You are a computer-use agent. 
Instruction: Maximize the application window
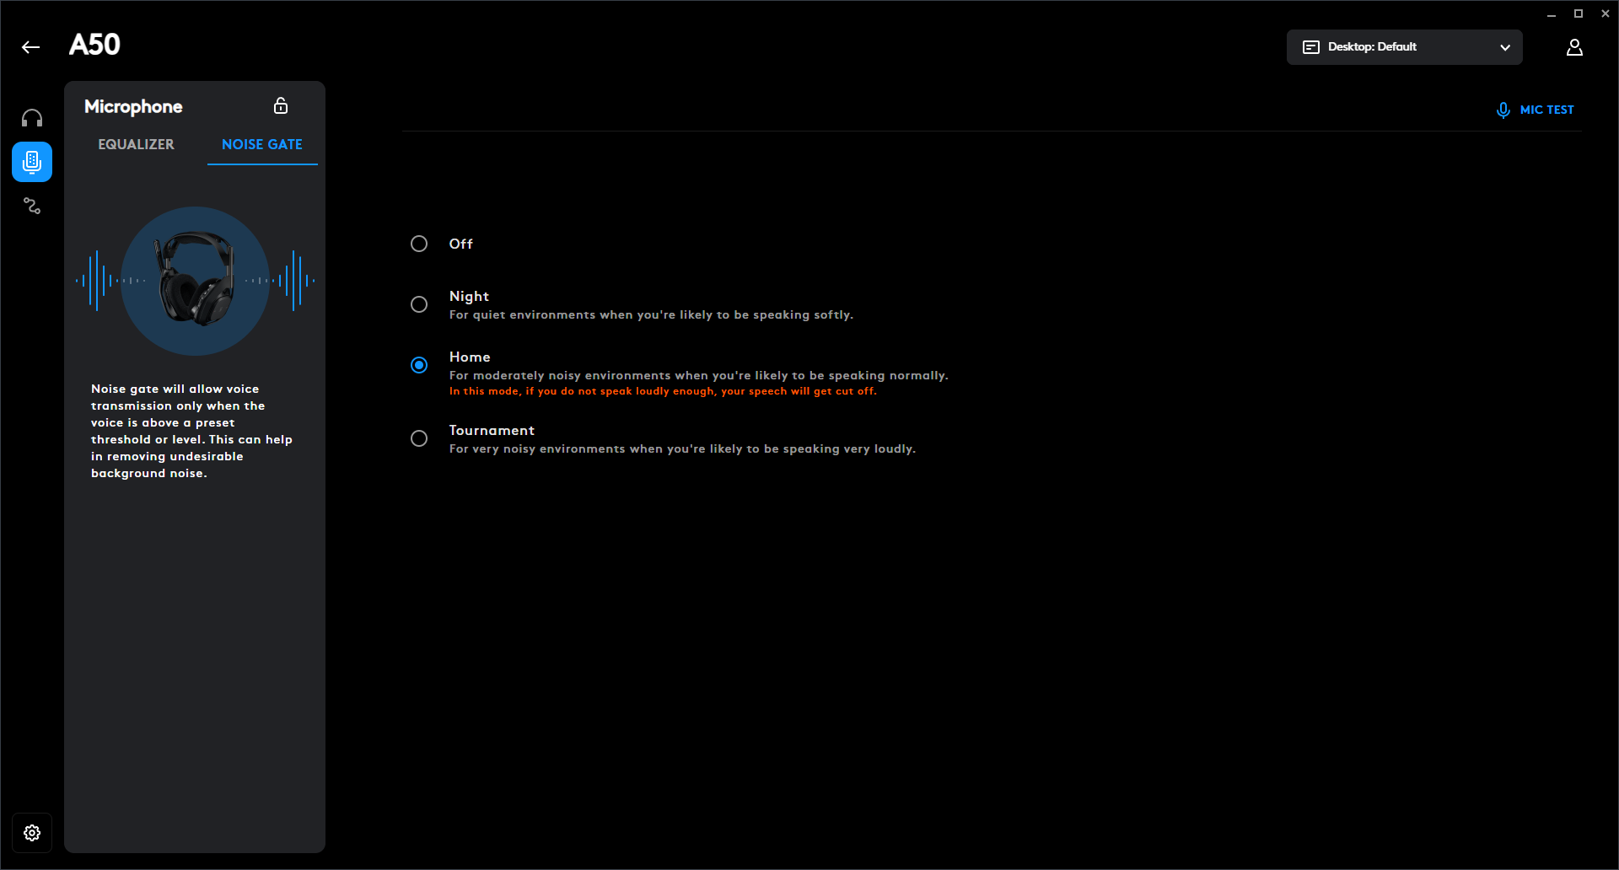point(1579,13)
